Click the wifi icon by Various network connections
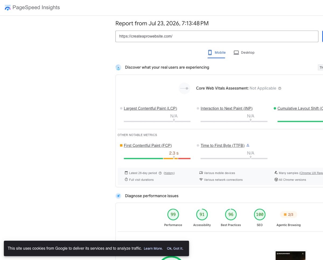The height and width of the screenshot is (260, 323). (201, 180)
